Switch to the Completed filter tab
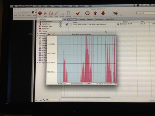 (x=99, y=19)
